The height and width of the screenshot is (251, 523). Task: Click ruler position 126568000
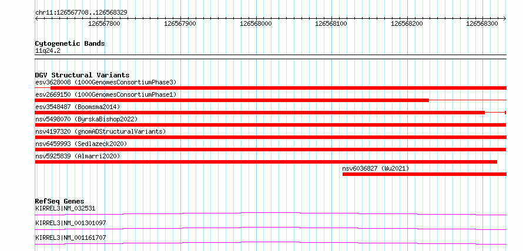tap(256, 23)
